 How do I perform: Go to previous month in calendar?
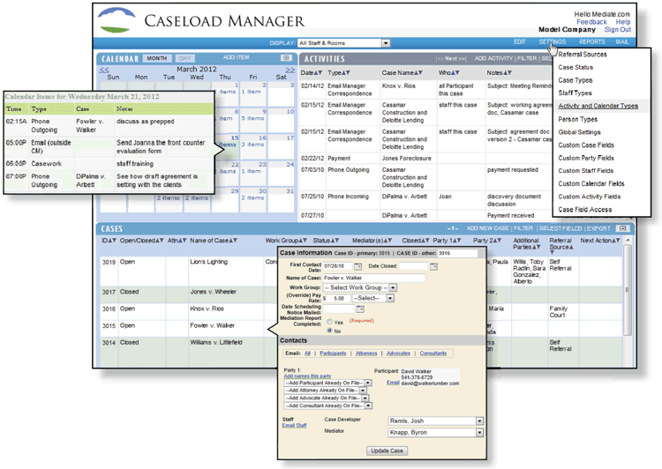click(105, 68)
